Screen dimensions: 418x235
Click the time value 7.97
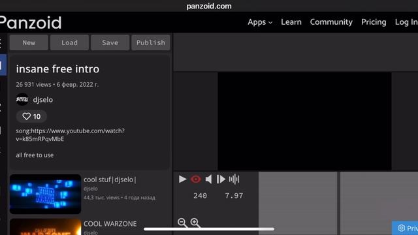[x=234, y=196]
